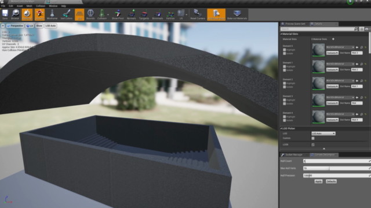Toggle the Tangents display icon
Viewport: 371px width, 208px height.
click(x=144, y=14)
